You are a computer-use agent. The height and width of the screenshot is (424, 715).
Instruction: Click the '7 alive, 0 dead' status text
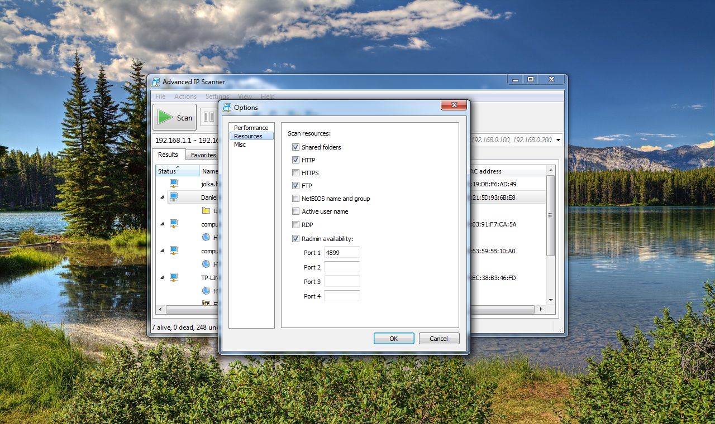(x=185, y=327)
